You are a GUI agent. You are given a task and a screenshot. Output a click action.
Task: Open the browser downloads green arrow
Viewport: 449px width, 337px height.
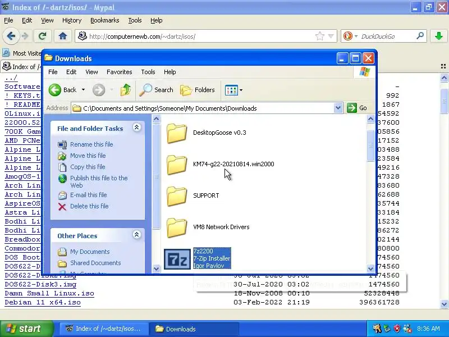pyautogui.click(x=438, y=36)
